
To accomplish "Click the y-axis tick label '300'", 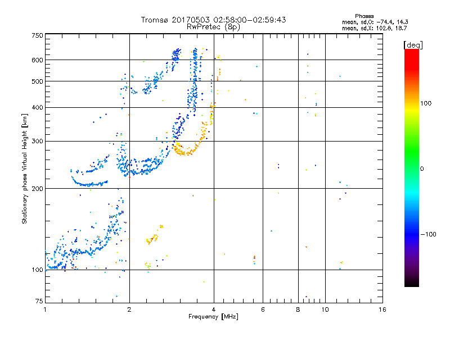I will (37, 141).
